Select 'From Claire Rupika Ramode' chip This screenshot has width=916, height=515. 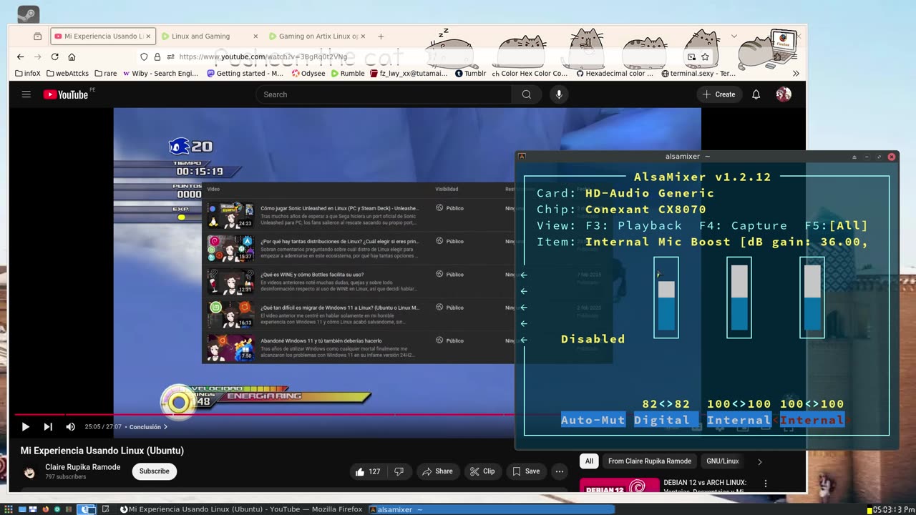[x=650, y=461]
